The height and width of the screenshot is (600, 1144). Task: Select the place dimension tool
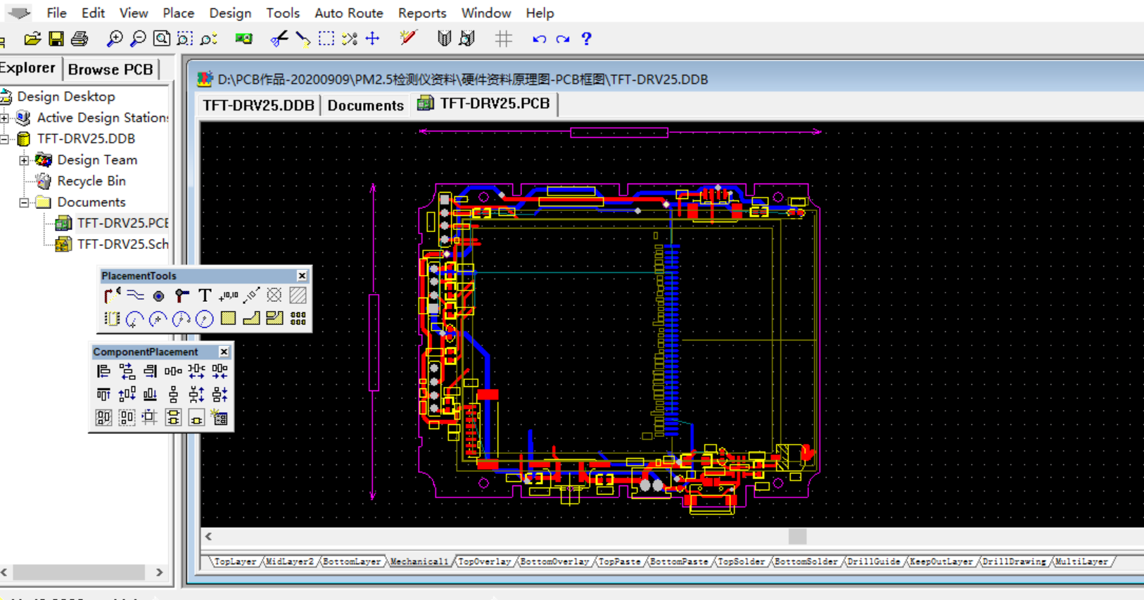click(251, 295)
